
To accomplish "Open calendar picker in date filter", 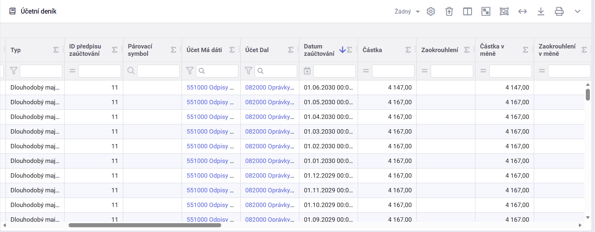I will [307, 71].
